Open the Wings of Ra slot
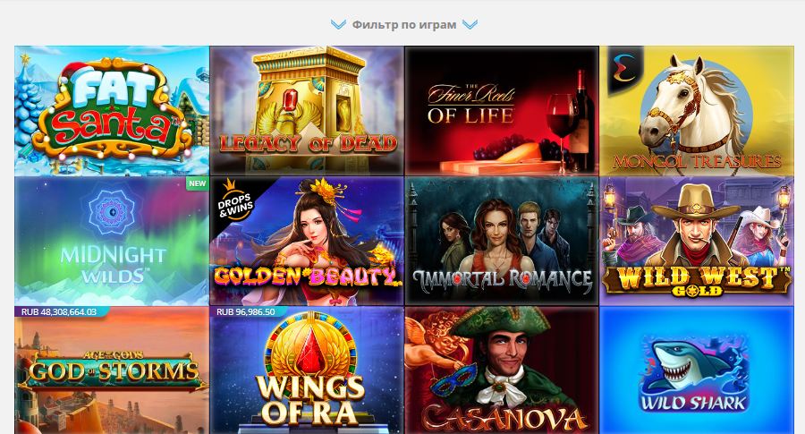The height and width of the screenshot is (434, 805). (307, 370)
